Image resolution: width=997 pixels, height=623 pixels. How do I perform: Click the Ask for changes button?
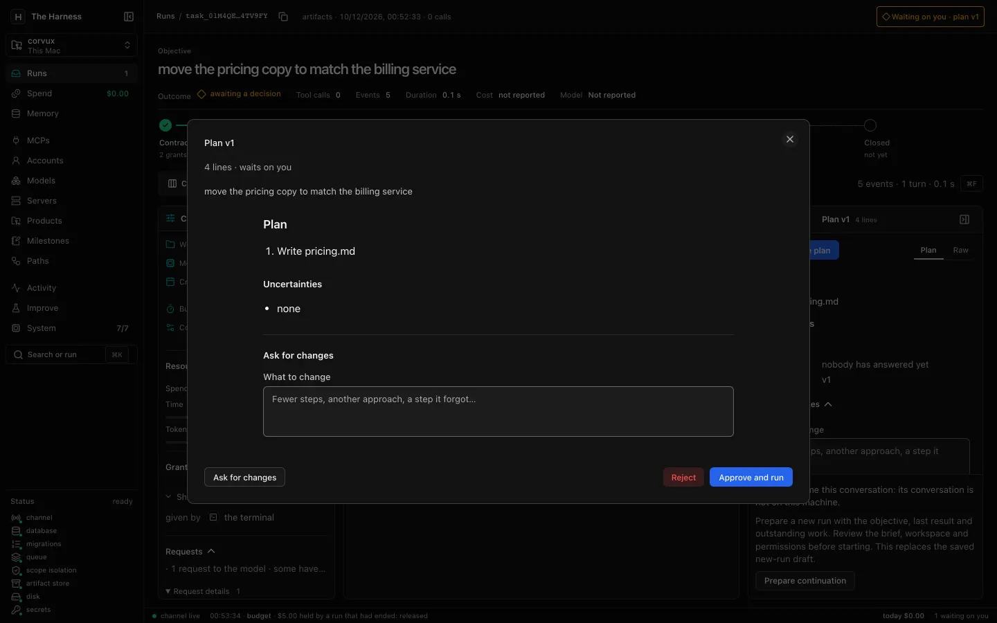click(x=244, y=478)
